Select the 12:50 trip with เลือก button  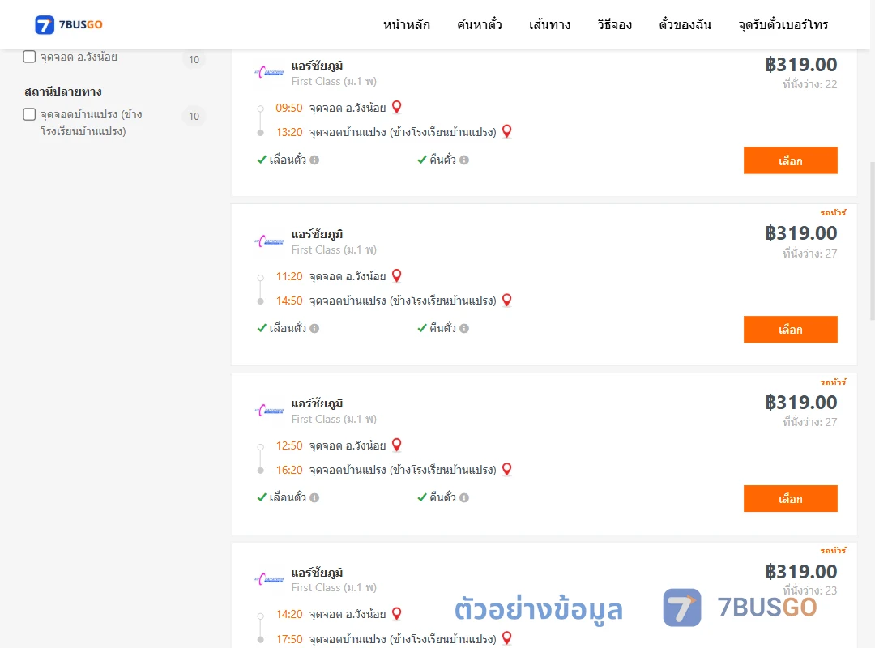click(790, 498)
